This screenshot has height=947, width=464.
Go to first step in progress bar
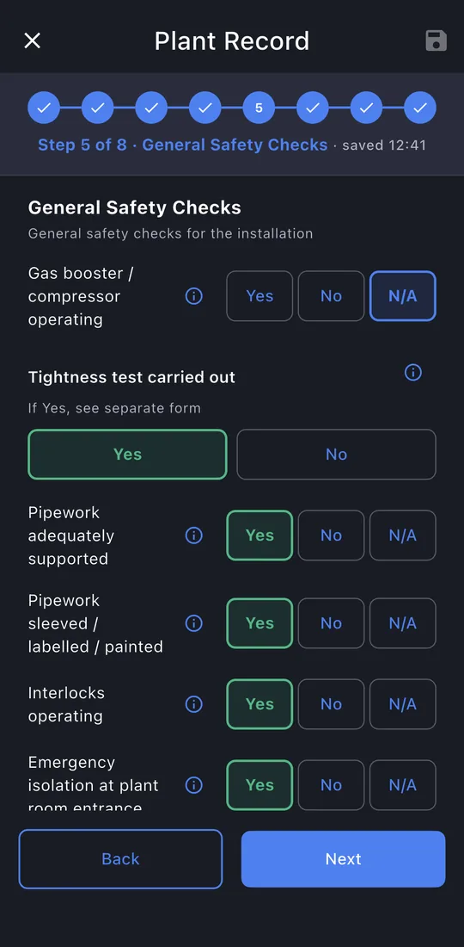44,108
